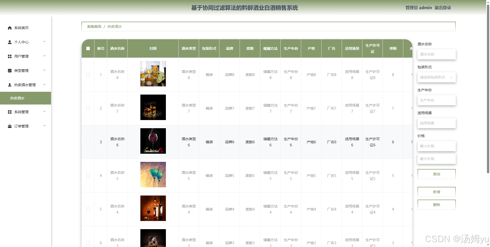
Task: Select the 热卖酒水 submenu item
Action: point(26,98)
